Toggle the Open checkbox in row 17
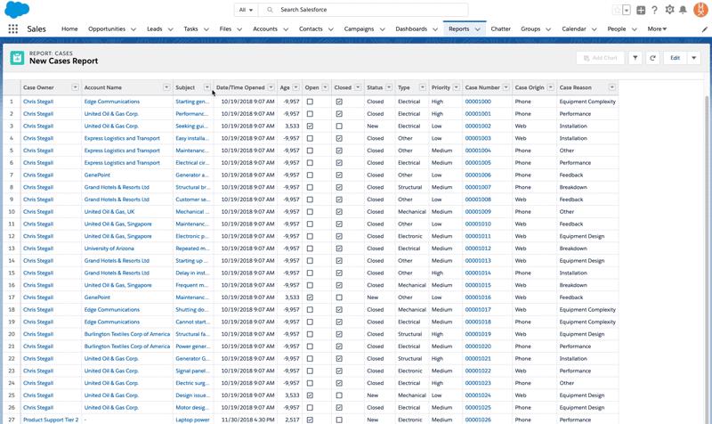Image resolution: width=712 pixels, height=424 pixels. (310, 298)
